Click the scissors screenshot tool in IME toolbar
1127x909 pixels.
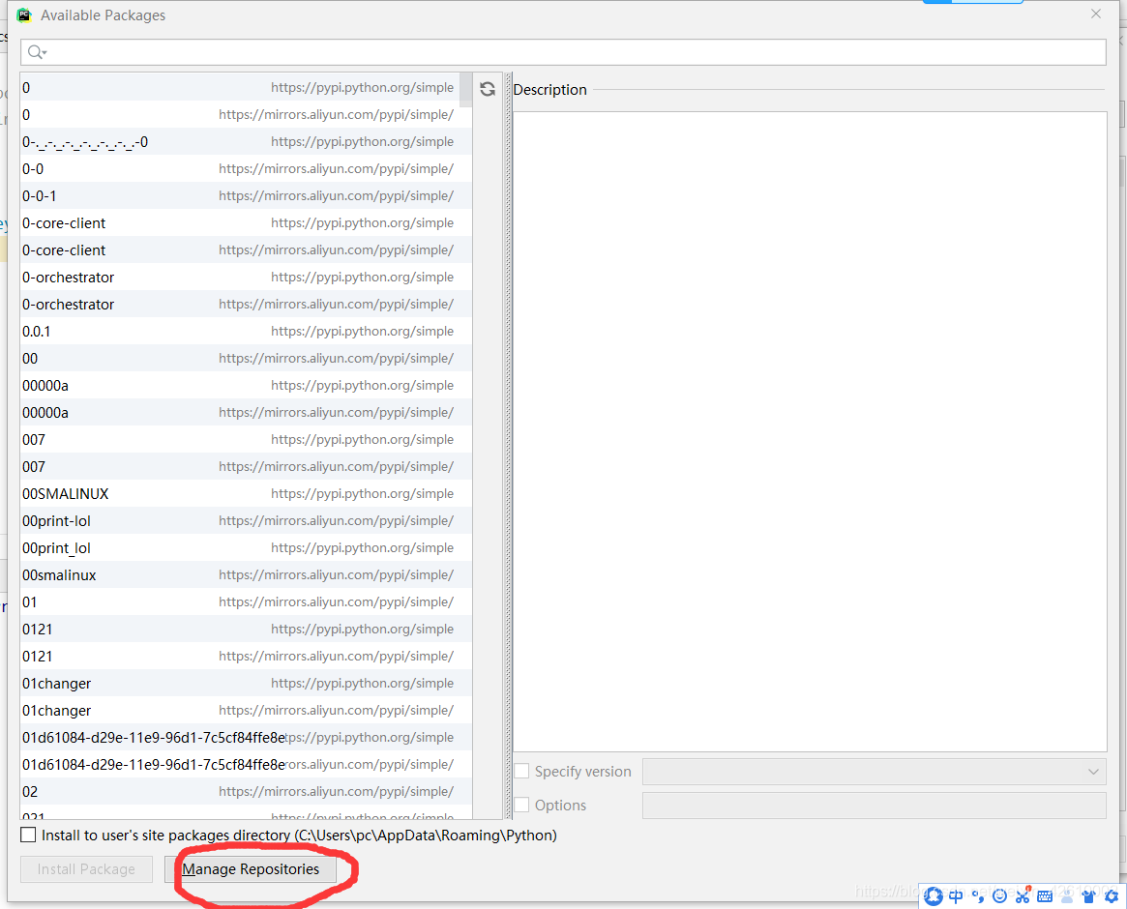(x=1023, y=895)
